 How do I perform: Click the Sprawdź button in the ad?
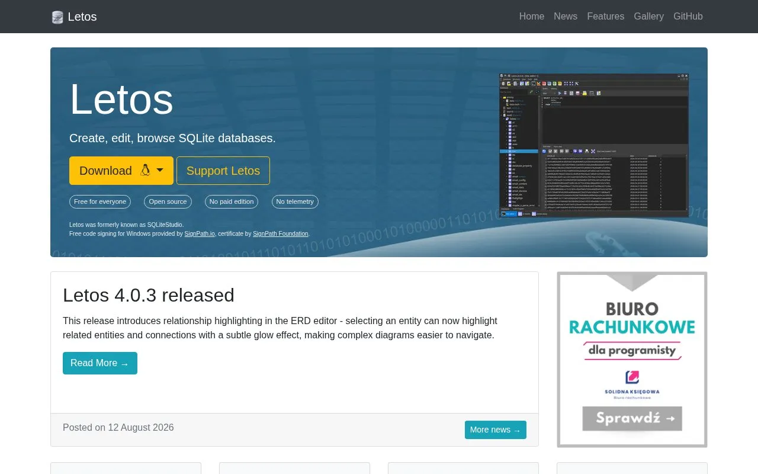pos(632,418)
